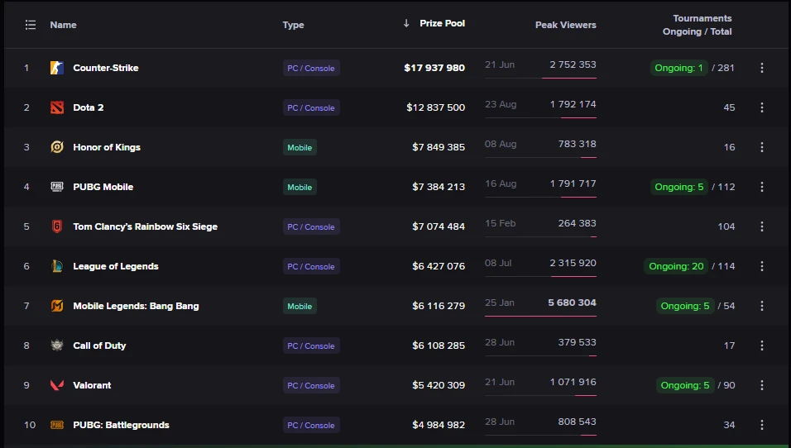Sort the table by Type column
This screenshot has width=791, height=448.
[293, 25]
